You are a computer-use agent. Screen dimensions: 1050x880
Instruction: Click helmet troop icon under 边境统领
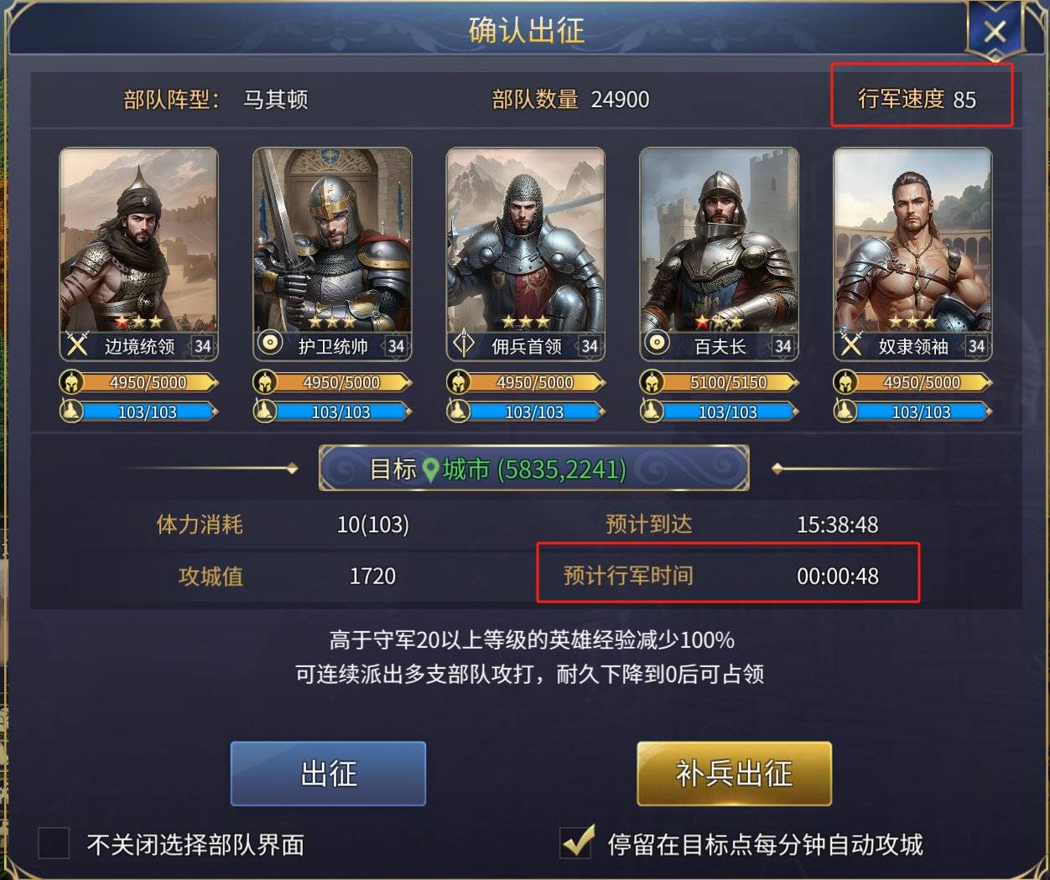click(x=71, y=382)
